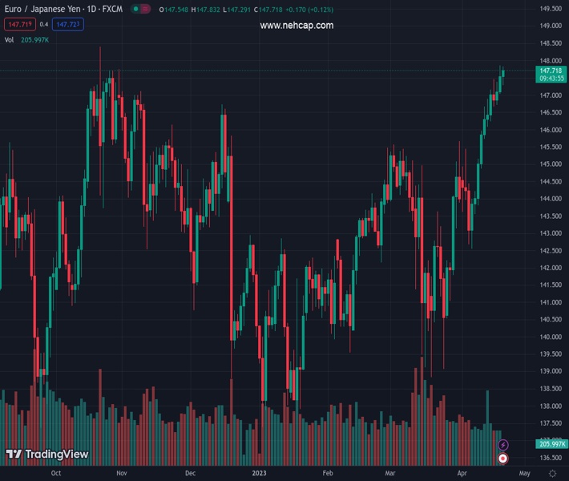Viewport: 569px width, 481px height.
Task: Click the 149.500 price scale label
Action: [551, 9]
